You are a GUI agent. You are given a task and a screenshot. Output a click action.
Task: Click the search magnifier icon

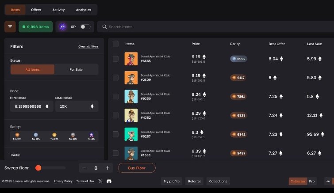(104, 27)
